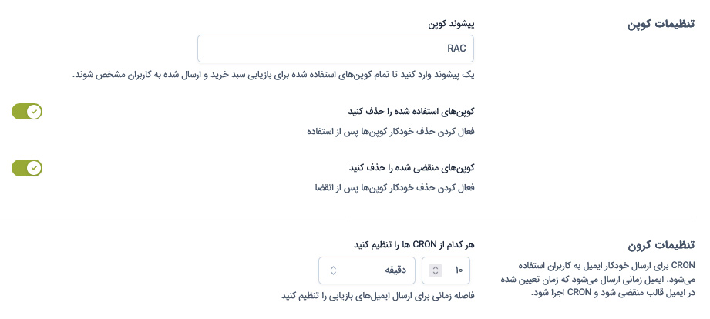Click the 'پیشوند کوپن' field label

pyautogui.click(x=452, y=24)
